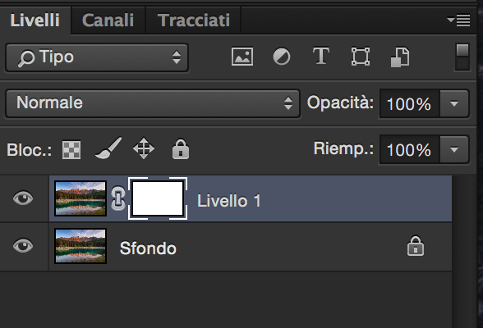Filter layers by pixel image icon

242,57
